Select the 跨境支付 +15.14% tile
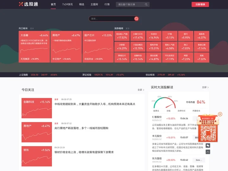 tap(122, 57)
